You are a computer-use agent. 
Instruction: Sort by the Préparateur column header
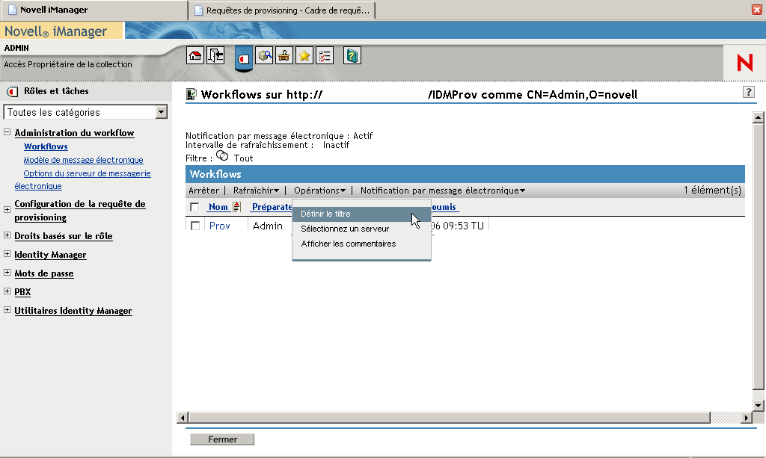click(x=272, y=207)
